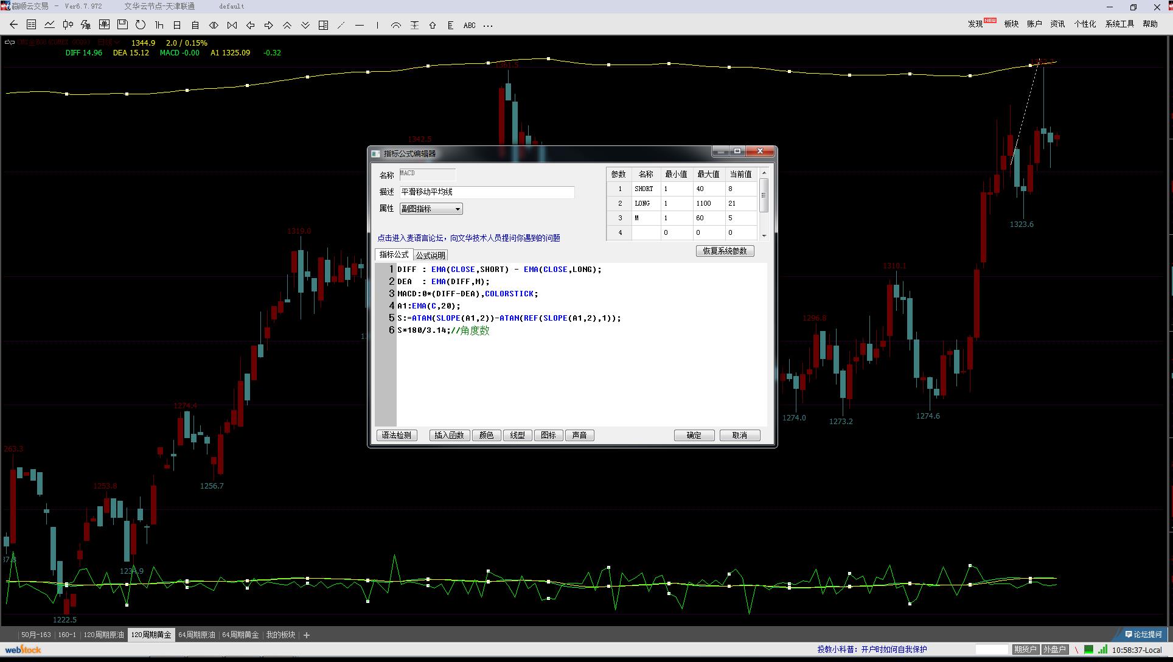This screenshot has height=662, width=1173.
Task: Open the 属性 副图指标 dropdown
Action: point(431,209)
